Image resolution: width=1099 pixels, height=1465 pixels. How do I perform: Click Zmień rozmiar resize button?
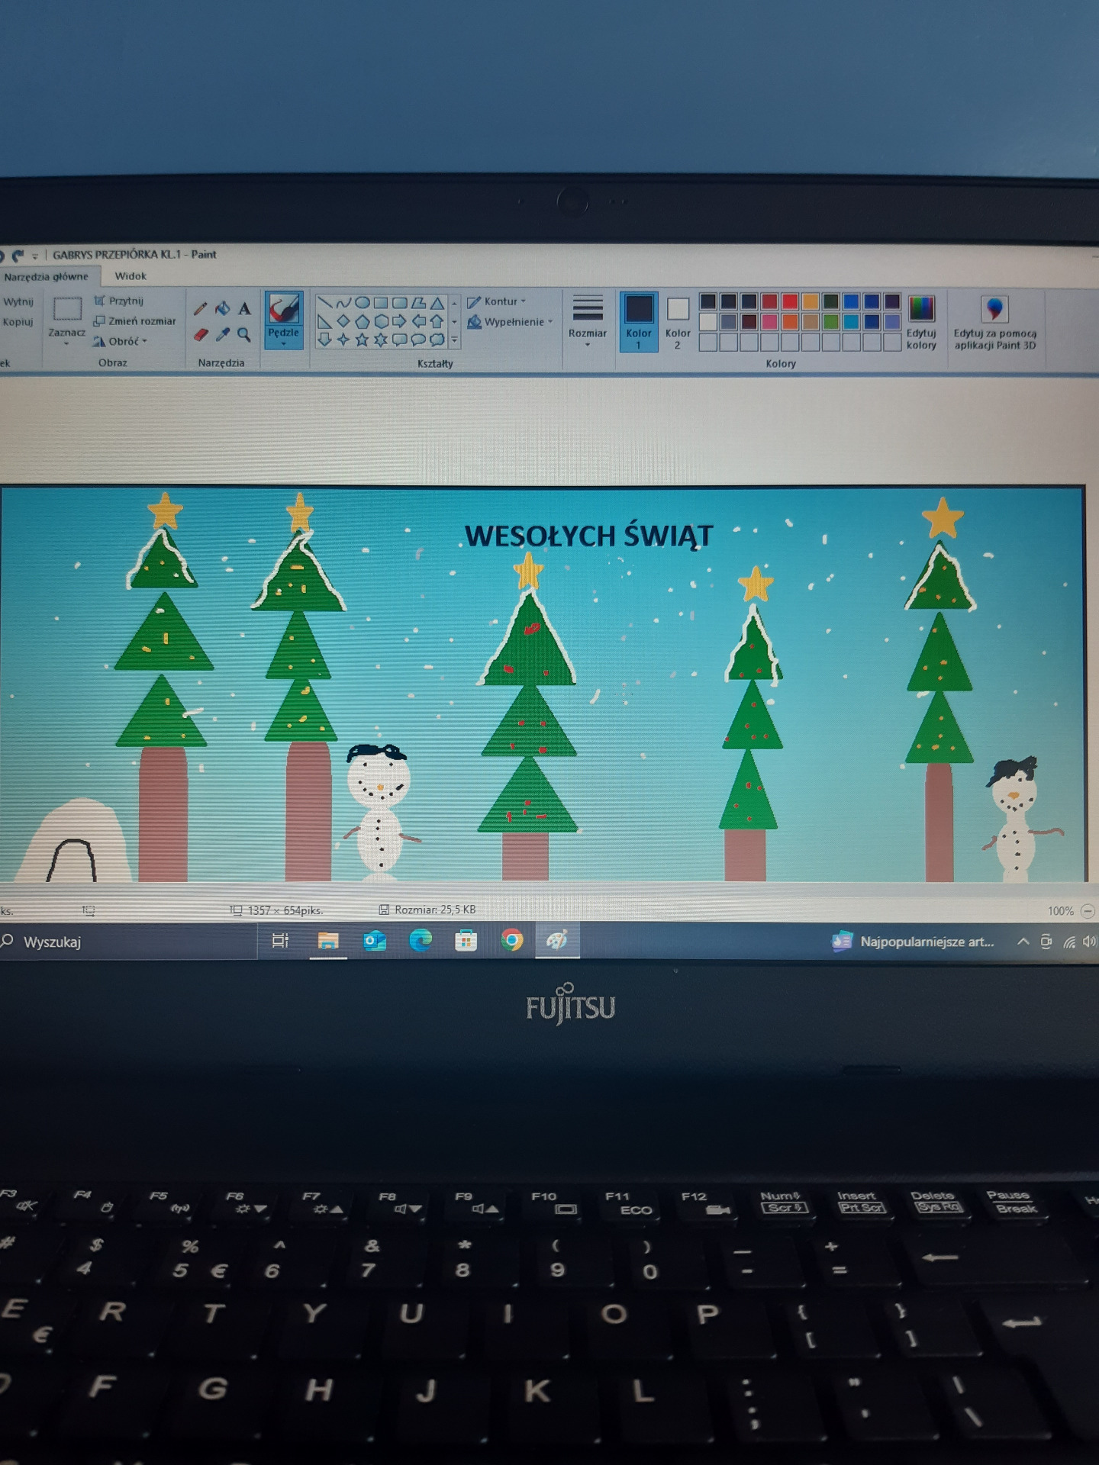[134, 321]
